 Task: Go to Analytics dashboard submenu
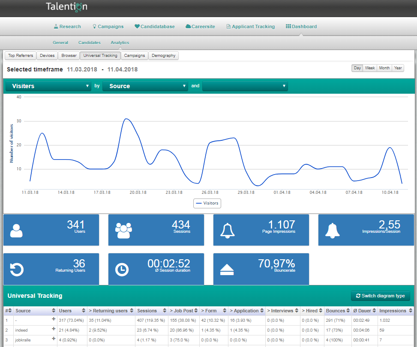click(x=120, y=42)
